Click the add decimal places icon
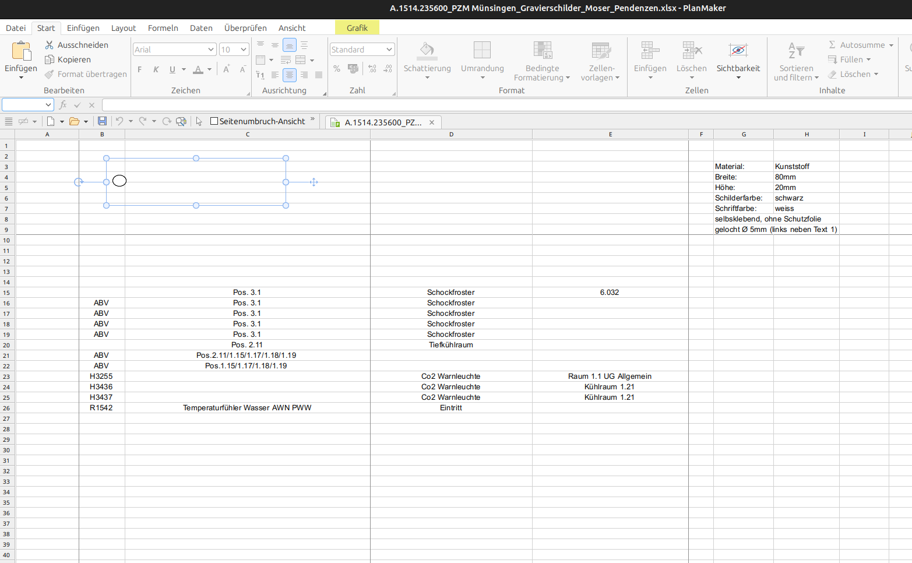Image resolution: width=912 pixels, height=563 pixels. coord(372,69)
